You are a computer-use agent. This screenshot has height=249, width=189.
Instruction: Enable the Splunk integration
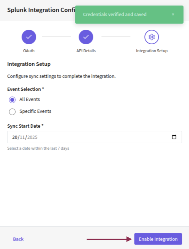pyautogui.click(x=158, y=239)
